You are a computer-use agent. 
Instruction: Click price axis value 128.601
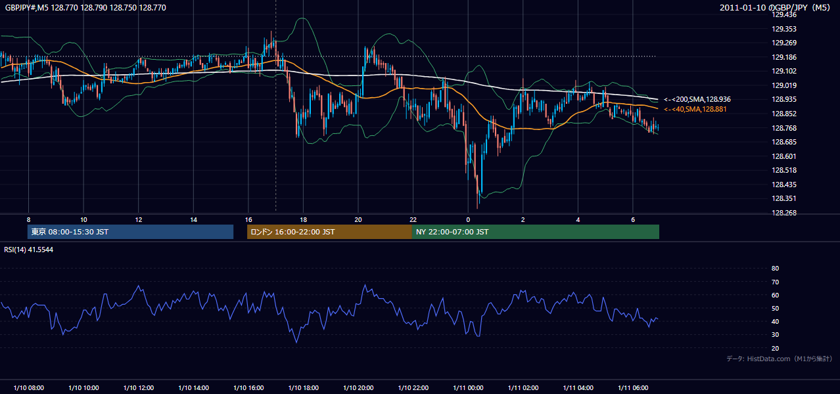[785, 156]
